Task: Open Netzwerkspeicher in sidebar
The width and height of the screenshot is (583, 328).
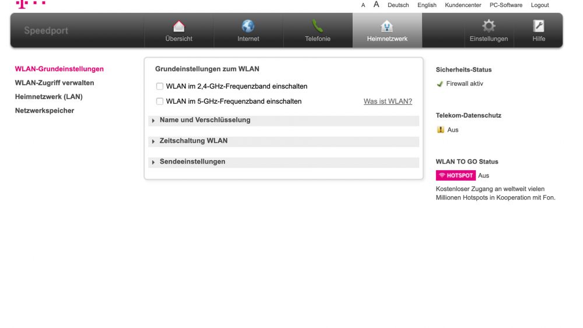Action: coord(44,111)
